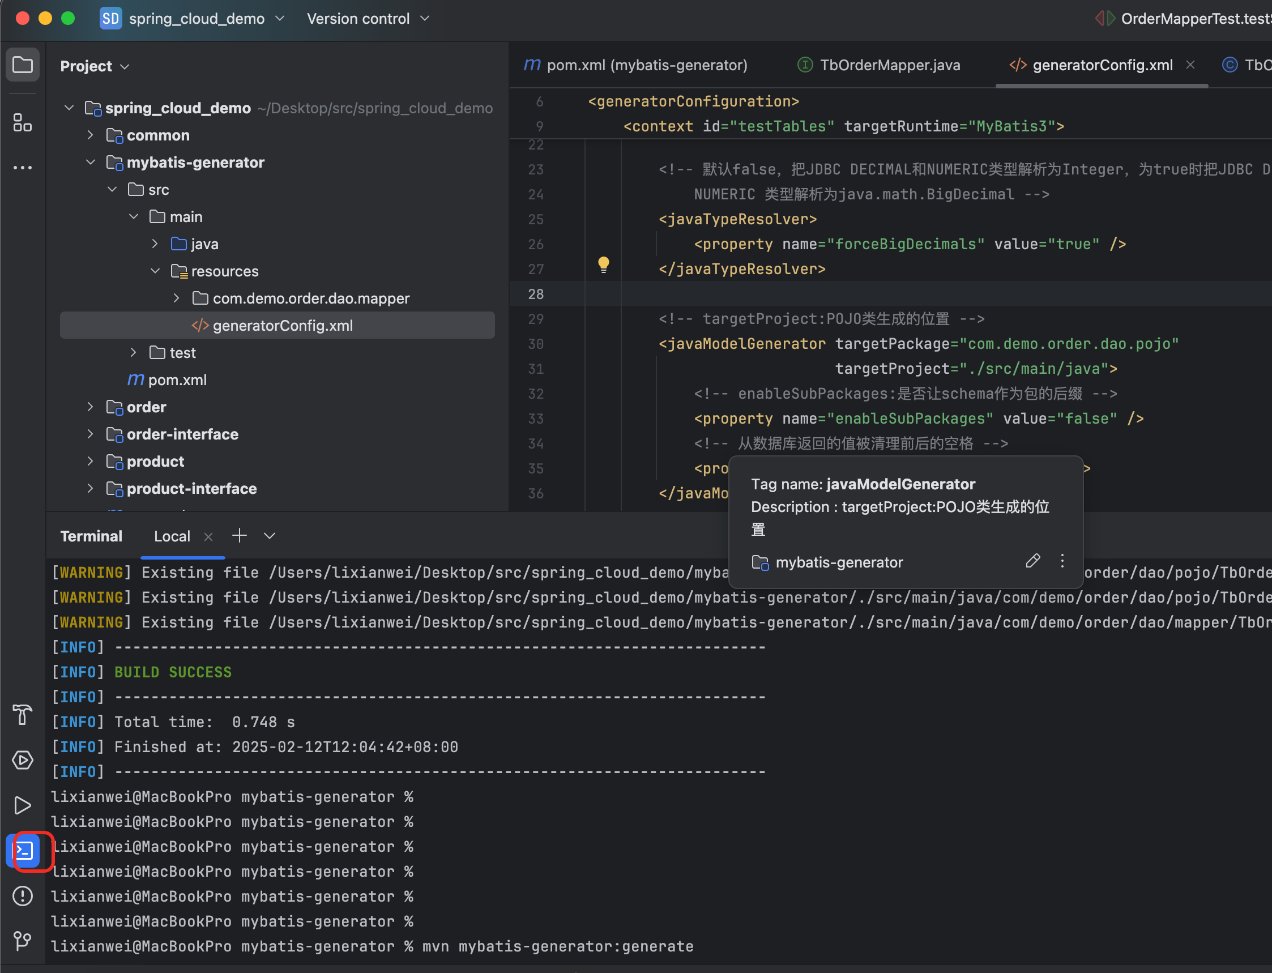Close the generatorConfig.xml tab

1190,65
